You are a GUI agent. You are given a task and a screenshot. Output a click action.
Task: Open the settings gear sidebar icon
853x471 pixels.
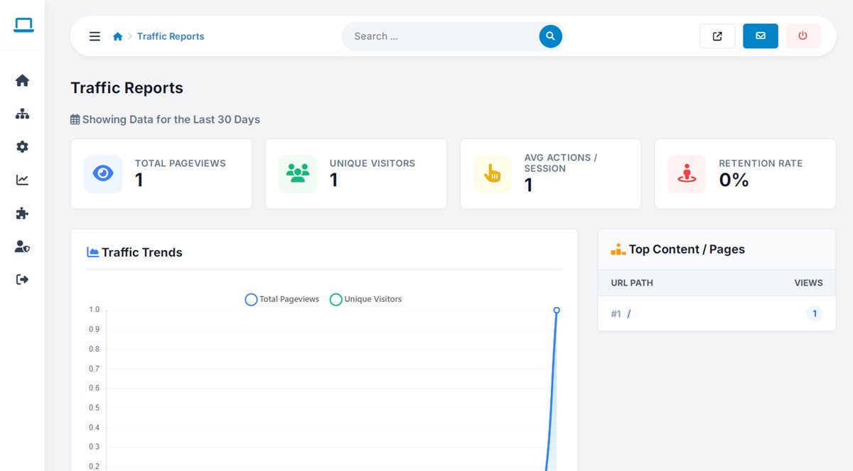pyautogui.click(x=23, y=147)
